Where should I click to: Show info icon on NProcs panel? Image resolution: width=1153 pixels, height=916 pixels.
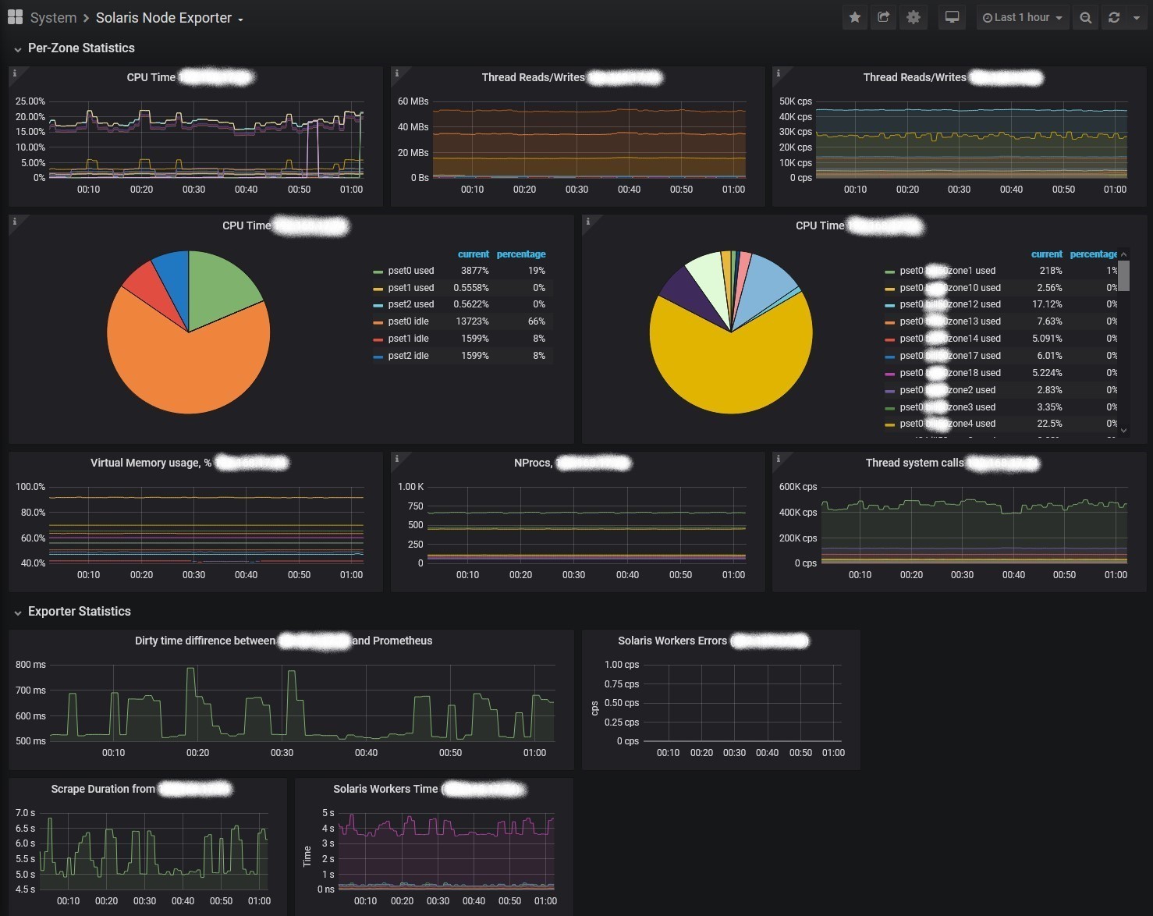[x=396, y=458]
